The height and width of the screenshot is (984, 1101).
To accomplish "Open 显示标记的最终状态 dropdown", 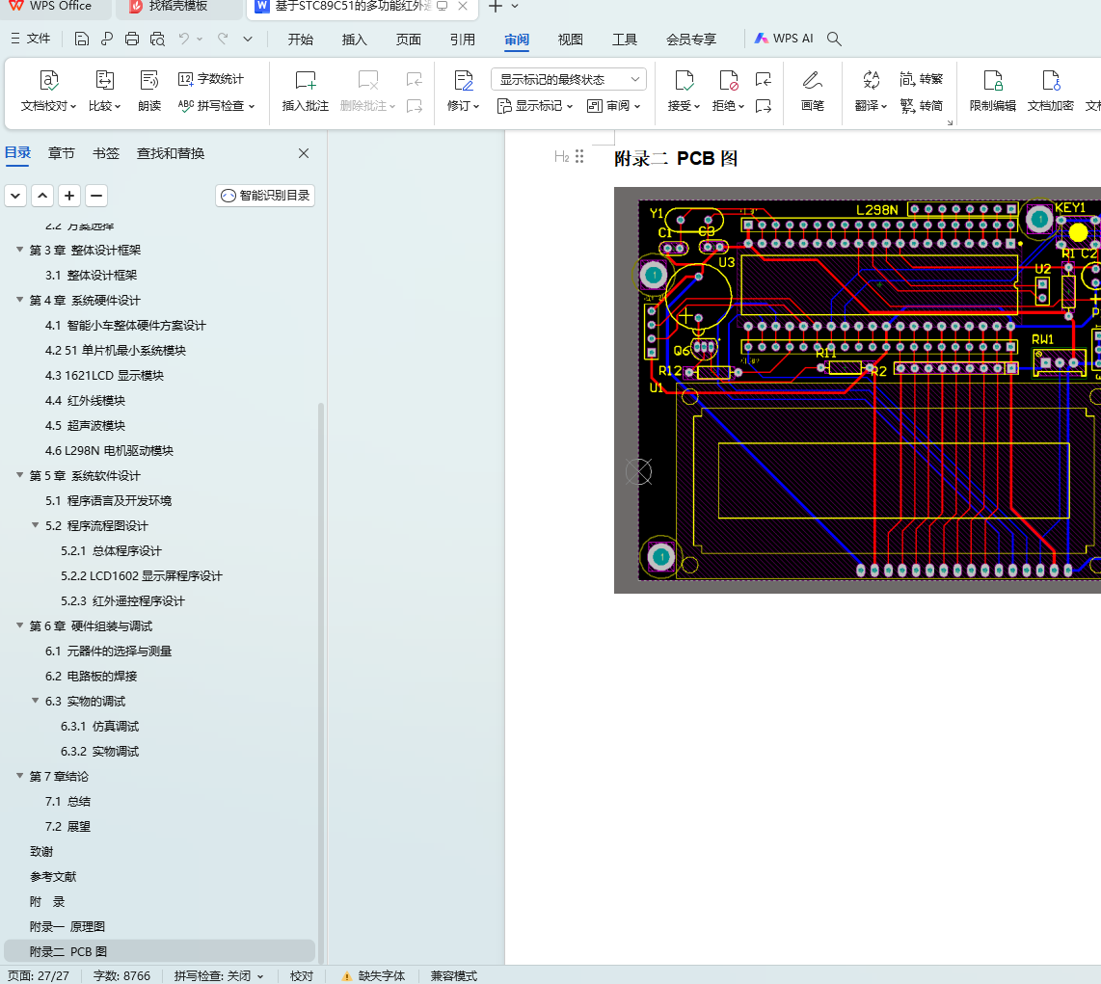I will click(x=569, y=79).
